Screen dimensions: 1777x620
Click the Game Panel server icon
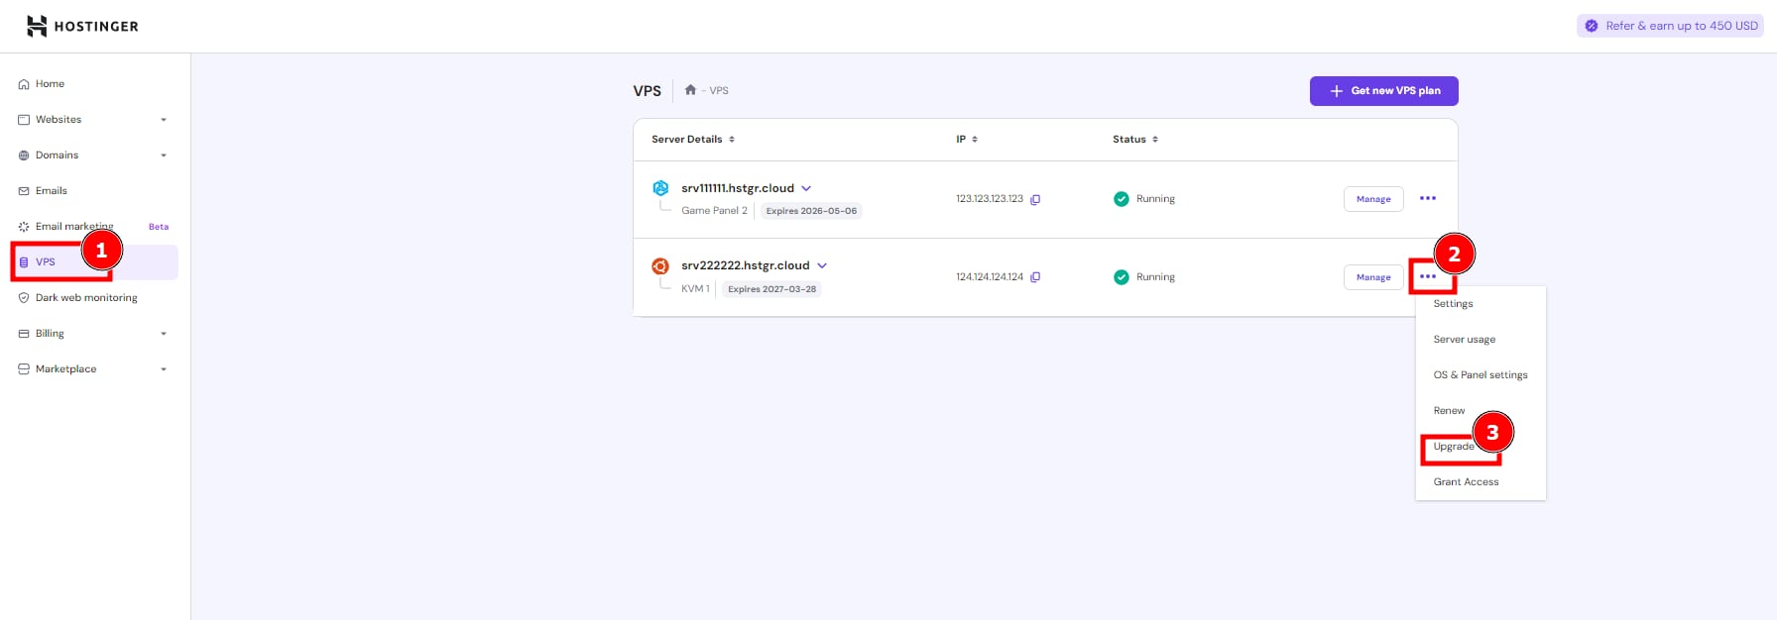[x=660, y=188]
